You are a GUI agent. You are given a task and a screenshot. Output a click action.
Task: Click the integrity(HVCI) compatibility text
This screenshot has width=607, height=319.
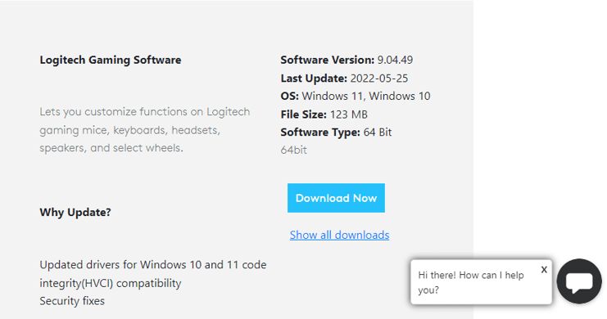[x=111, y=283]
